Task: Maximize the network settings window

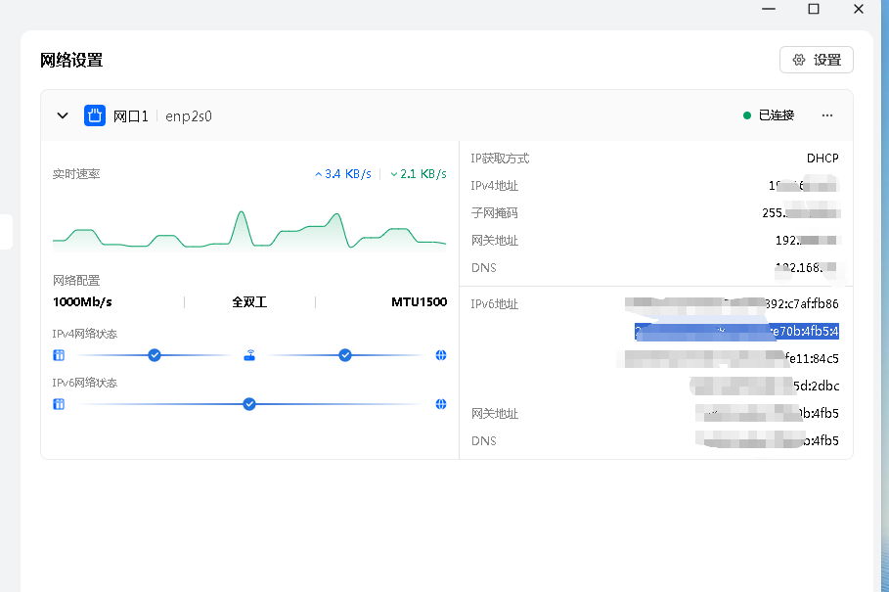Action: click(x=814, y=9)
